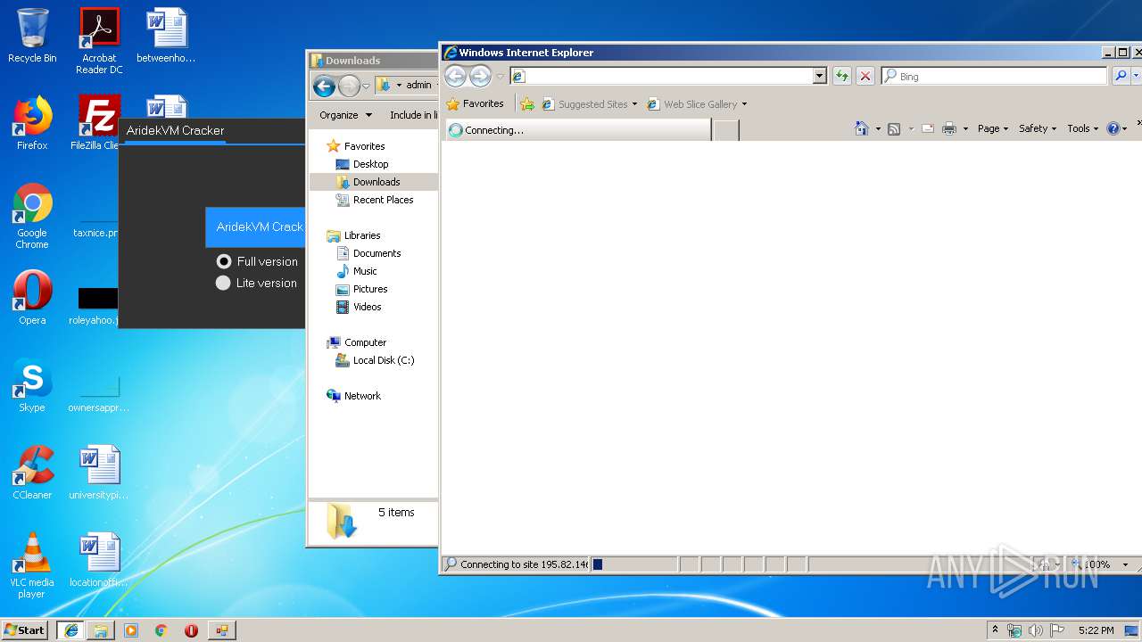The height and width of the screenshot is (642, 1142).
Task: Click the green refresh page icon
Action: pyautogui.click(x=841, y=77)
